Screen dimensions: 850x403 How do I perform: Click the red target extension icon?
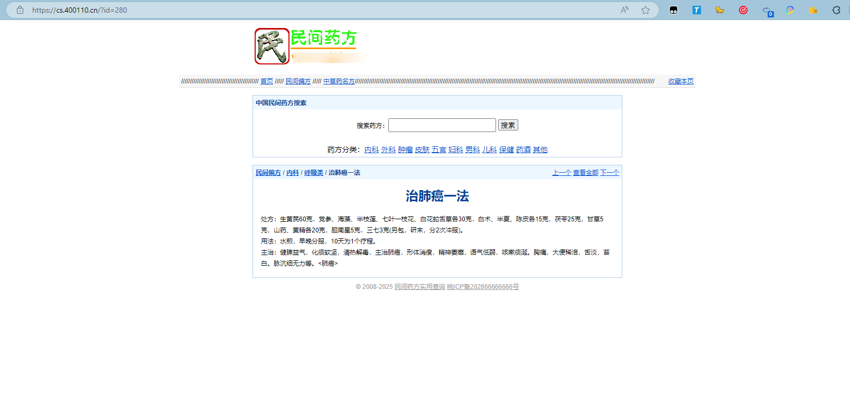[x=743, y=10]
